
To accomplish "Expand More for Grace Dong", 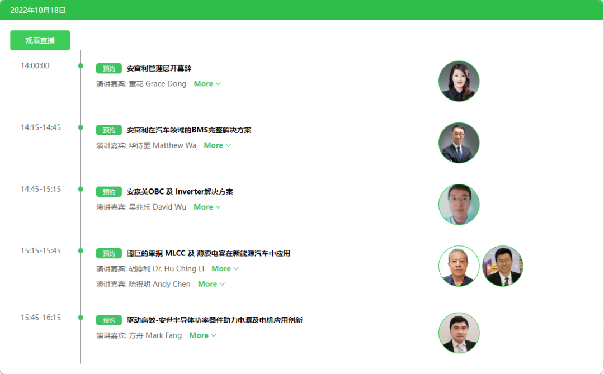I will tap(207, 84).
